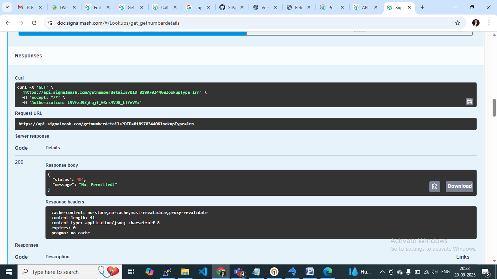This screenshot has width=497, height=279.
Task: Bookmark this page with the star icon
Action: (x=458, y=23)
